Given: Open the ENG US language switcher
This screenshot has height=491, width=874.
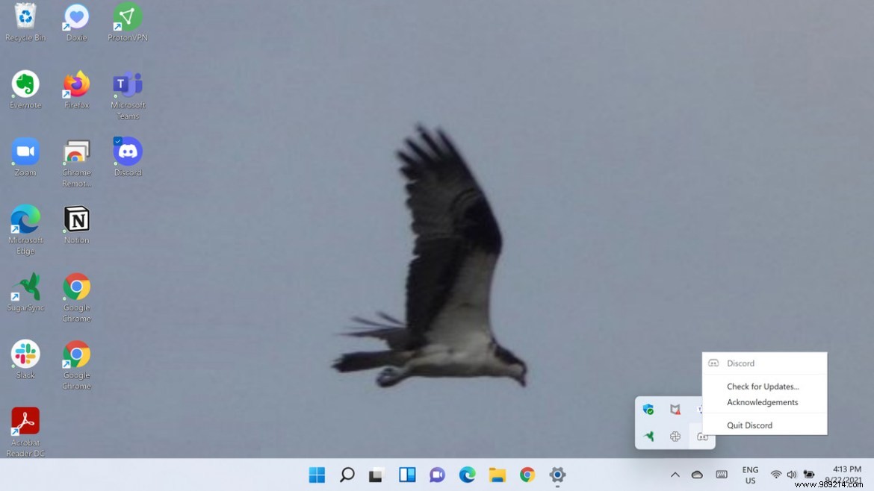Looking at the screenshot, I should [x=750, y=475].
